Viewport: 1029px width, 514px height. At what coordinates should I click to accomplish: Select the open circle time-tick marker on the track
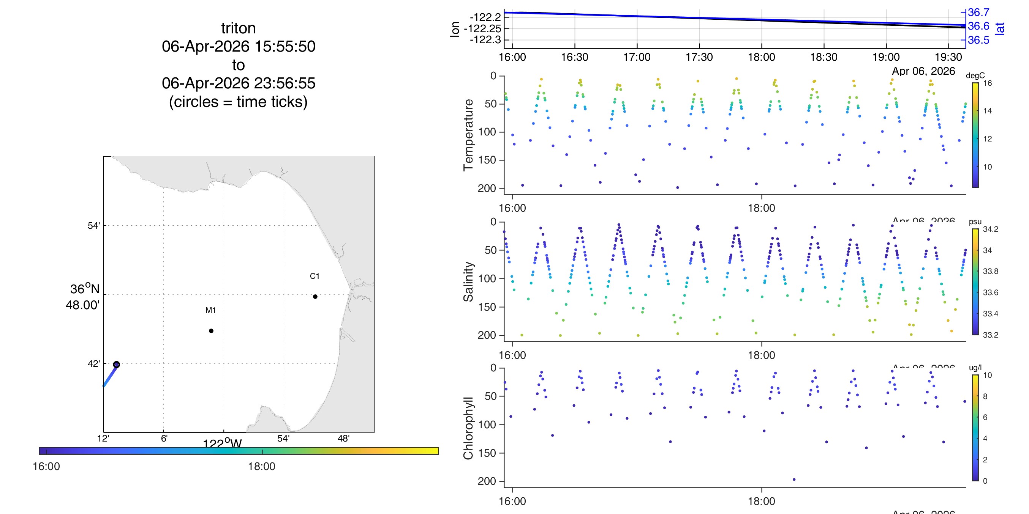click(x=116, y=364)
